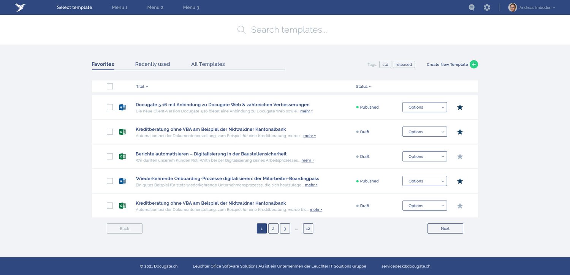Open Menu 2 in the top navigation
The image size is (570, 275).
[x=155, y=7]
